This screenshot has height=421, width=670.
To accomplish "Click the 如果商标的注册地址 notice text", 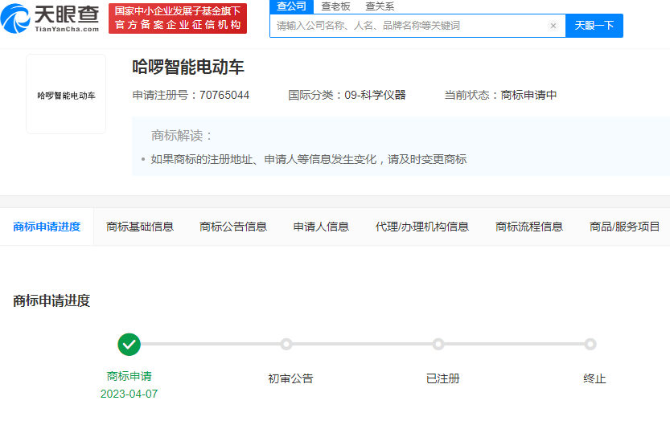I will tap(309, 159).
